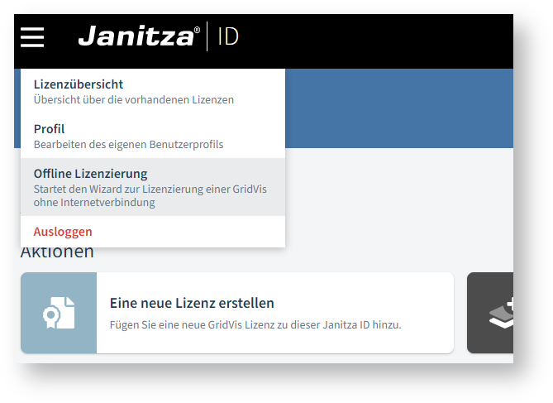Open the Eine neue Lizenz erstellen card

tap(237, 313)
